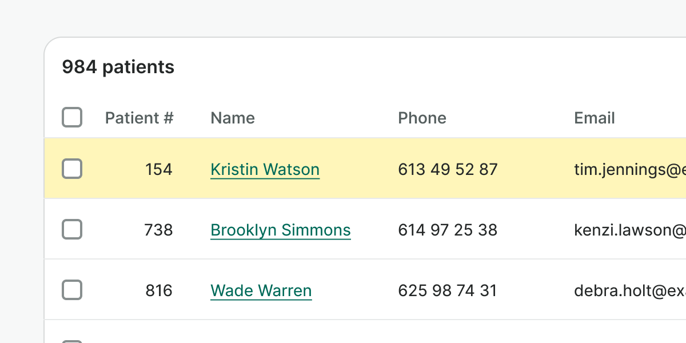Open Kristin Watson's patient record
Screen dimensions: 686x343
(265, 169)
